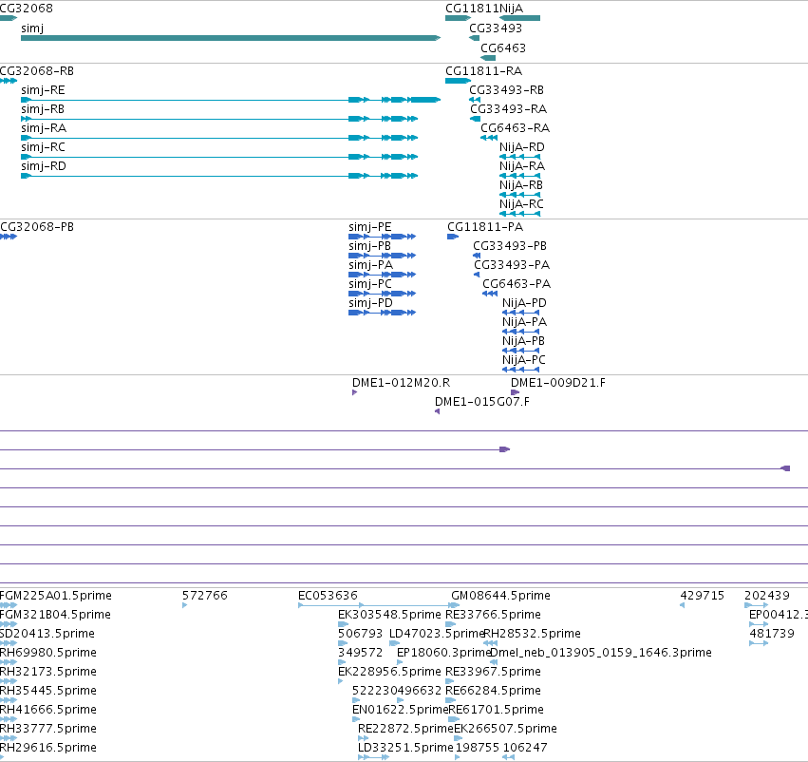This screenshot has height=762, width=808.
Task: Click the DME1-015G07.F clone end
Action: pos(437,411)
